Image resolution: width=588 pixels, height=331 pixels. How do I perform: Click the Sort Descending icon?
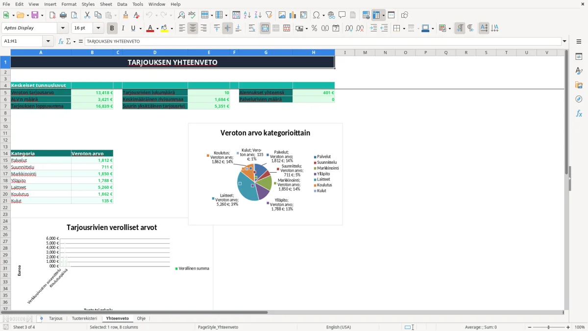[258, 15]
